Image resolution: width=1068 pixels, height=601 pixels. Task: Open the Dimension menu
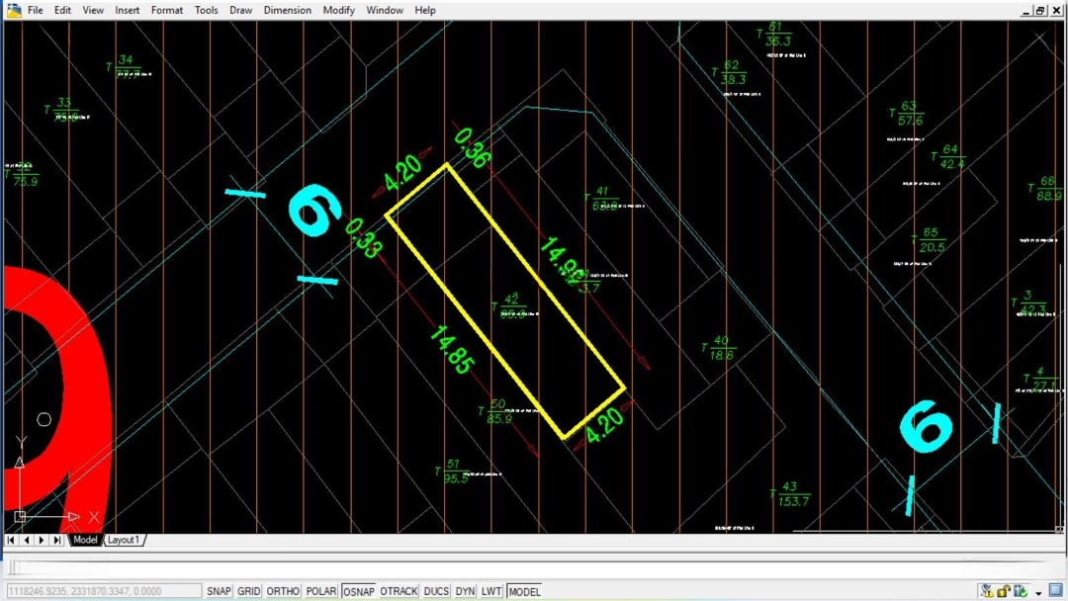[x=288, y=10]
